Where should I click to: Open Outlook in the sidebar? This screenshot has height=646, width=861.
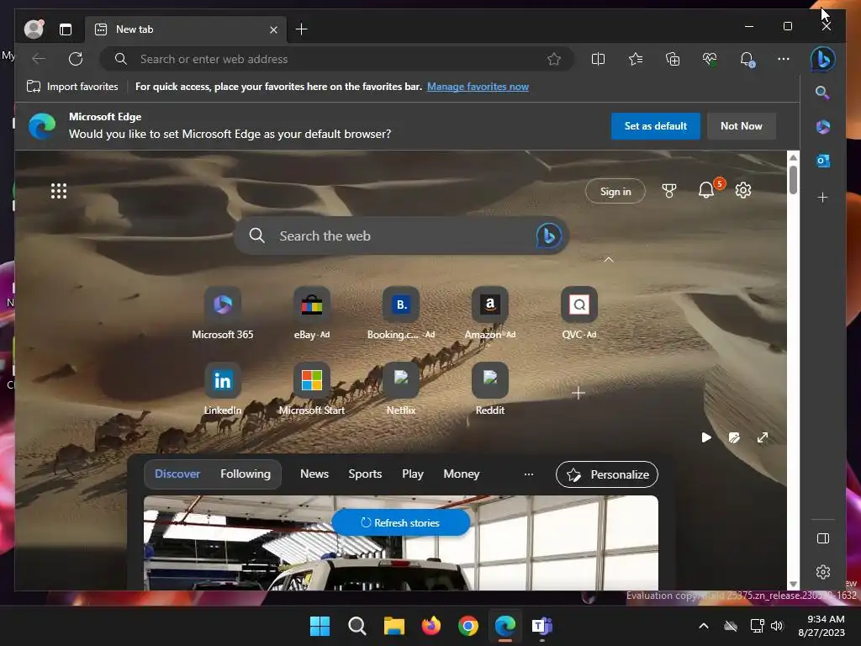(822, 161)
